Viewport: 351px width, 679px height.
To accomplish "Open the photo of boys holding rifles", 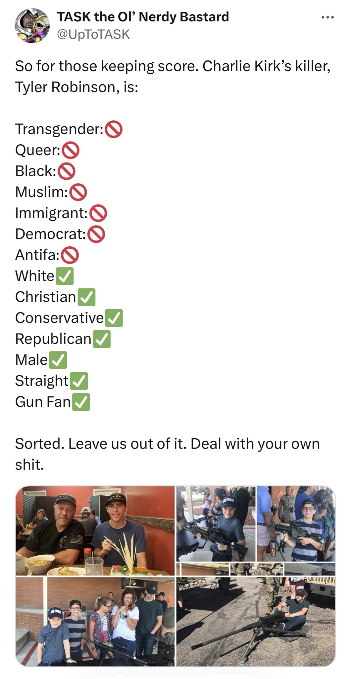I will tap(256, 531).
